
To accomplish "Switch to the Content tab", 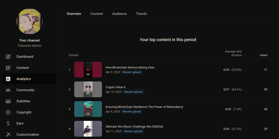I will coord(97,14).
